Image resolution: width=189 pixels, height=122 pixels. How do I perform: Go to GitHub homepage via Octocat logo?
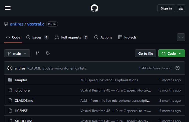tap(94, 8)
